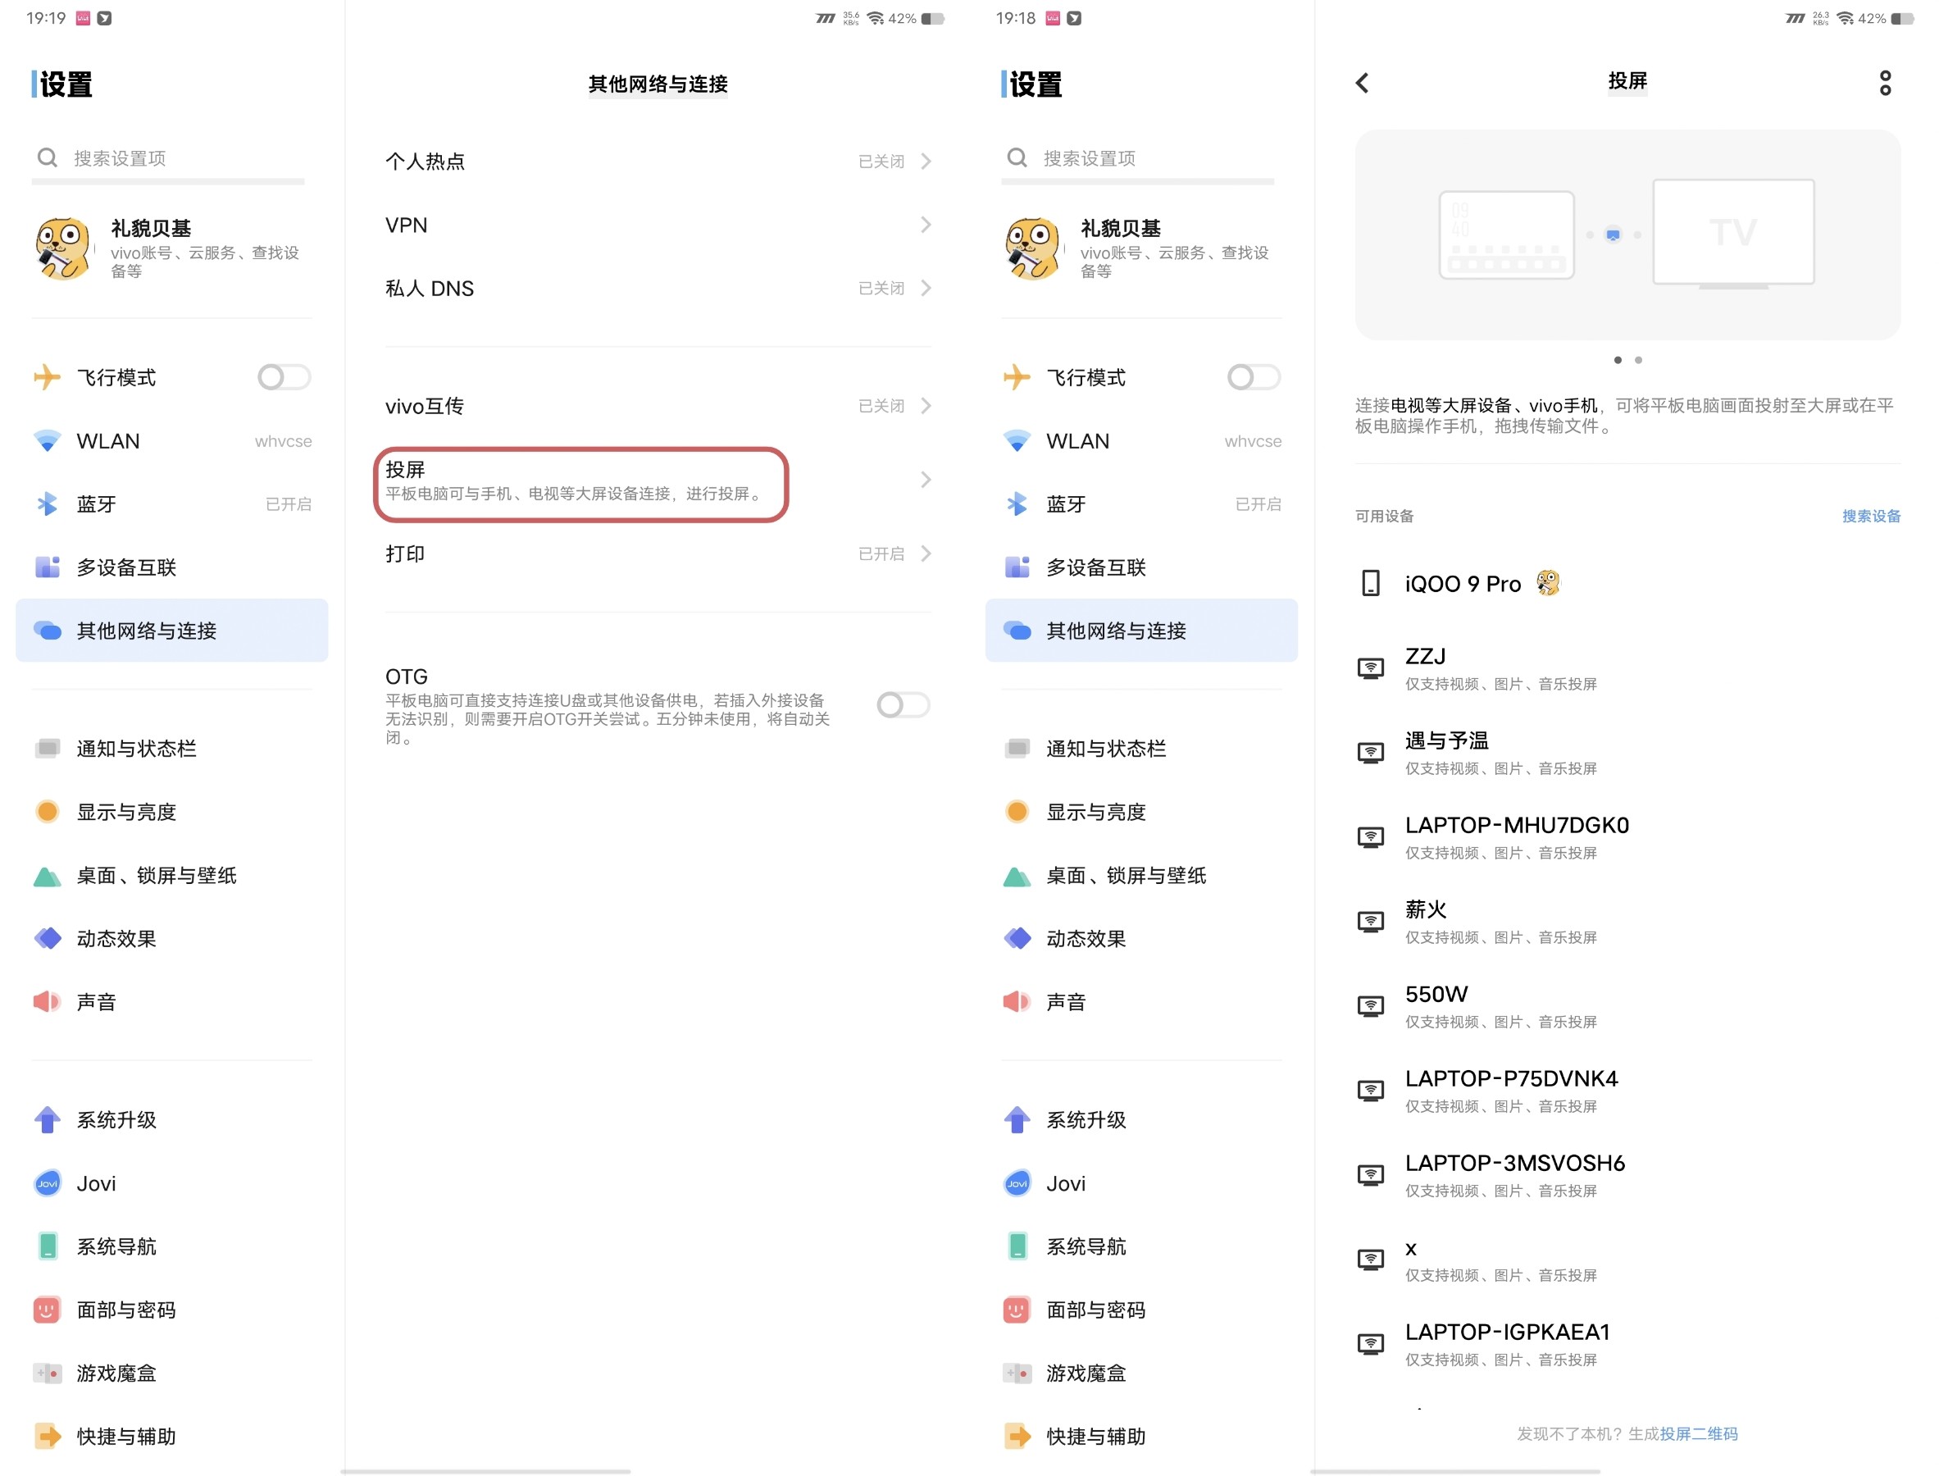Tap the Jovi icon in the left sidebar

[x=48, y=1183]
